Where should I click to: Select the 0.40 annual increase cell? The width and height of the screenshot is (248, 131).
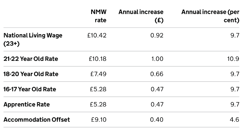coord(157,120)
